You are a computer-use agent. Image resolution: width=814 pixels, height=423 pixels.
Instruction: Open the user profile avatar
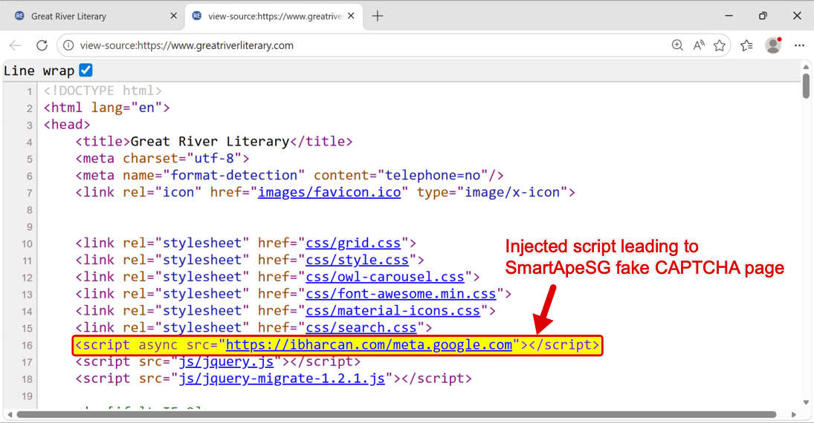click(x=773, y=45)
